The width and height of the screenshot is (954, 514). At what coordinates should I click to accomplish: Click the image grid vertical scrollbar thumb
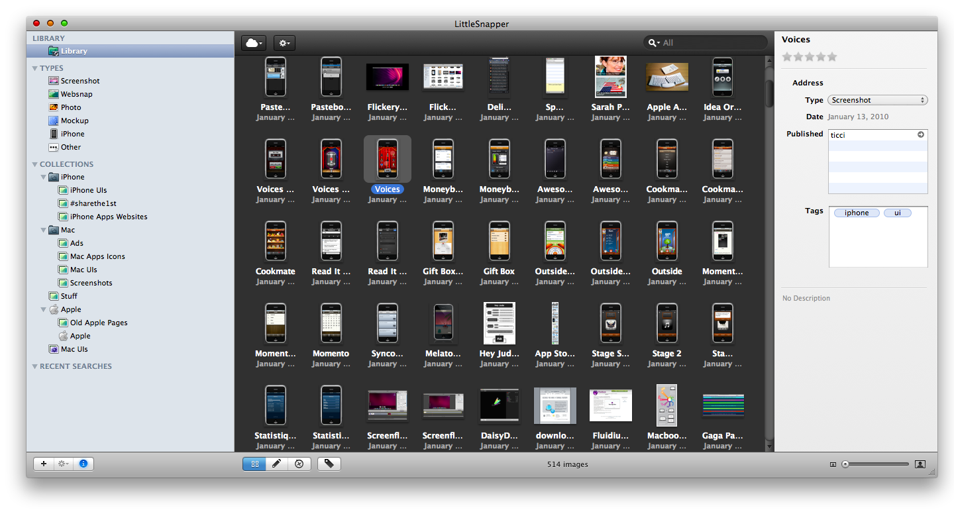(x=769, y=93)
